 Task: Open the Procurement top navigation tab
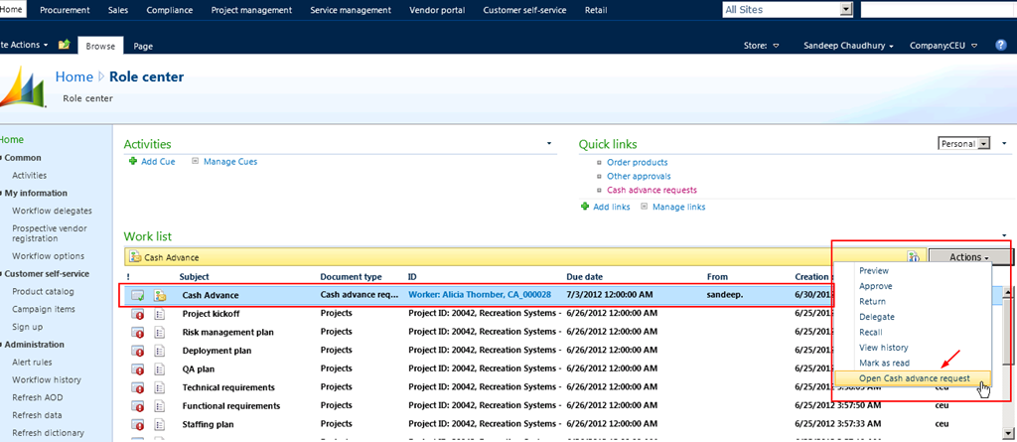click(x=65, y=10)
